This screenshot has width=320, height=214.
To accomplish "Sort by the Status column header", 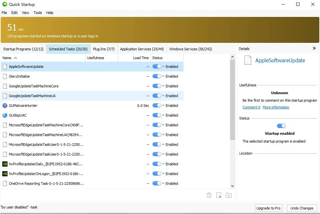I will tap(167, 58).
